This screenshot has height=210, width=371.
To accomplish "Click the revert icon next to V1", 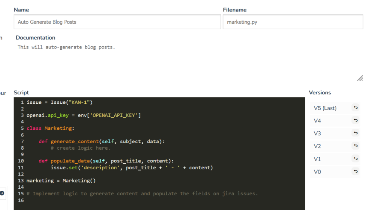I will click(356, 159).
